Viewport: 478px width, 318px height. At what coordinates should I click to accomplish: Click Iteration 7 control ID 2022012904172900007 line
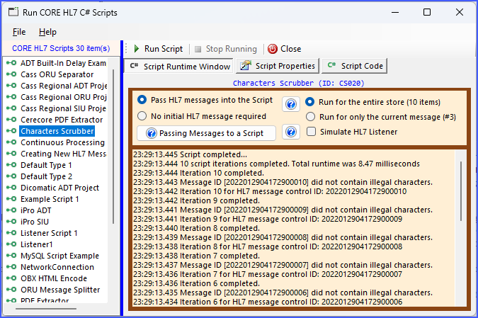tap(268, 274)
